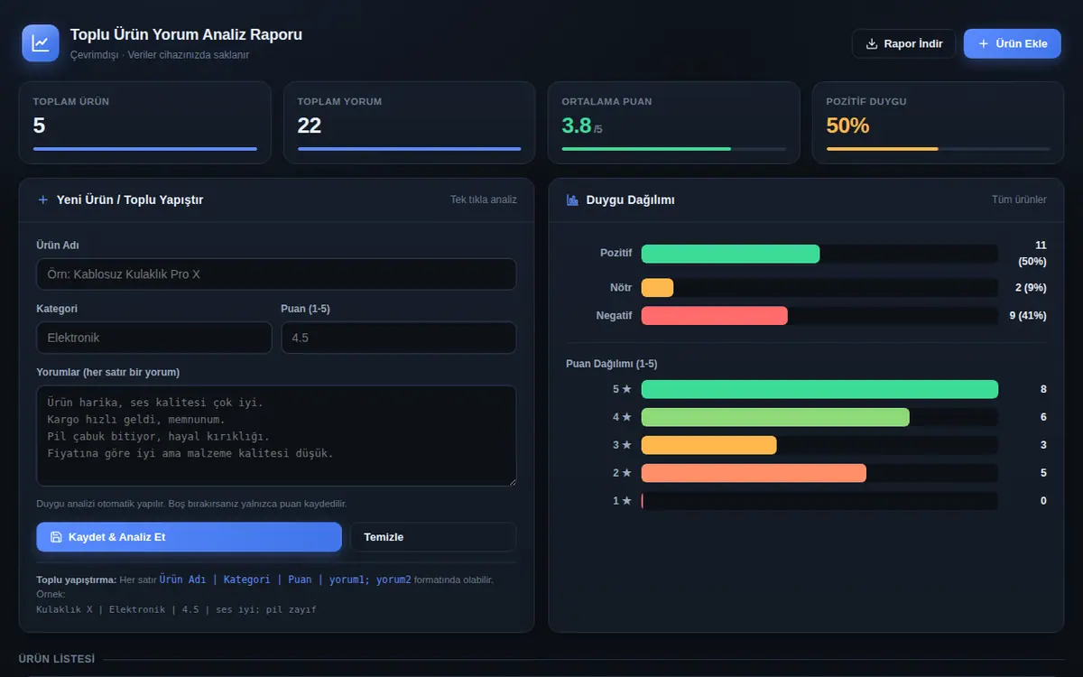Click the plus icon beside Yeni Ürün heading
This screenshot has height=677, width=1083.
[x=43, y=199]
